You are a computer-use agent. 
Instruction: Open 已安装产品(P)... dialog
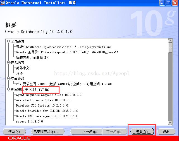[x=48, y=131]
